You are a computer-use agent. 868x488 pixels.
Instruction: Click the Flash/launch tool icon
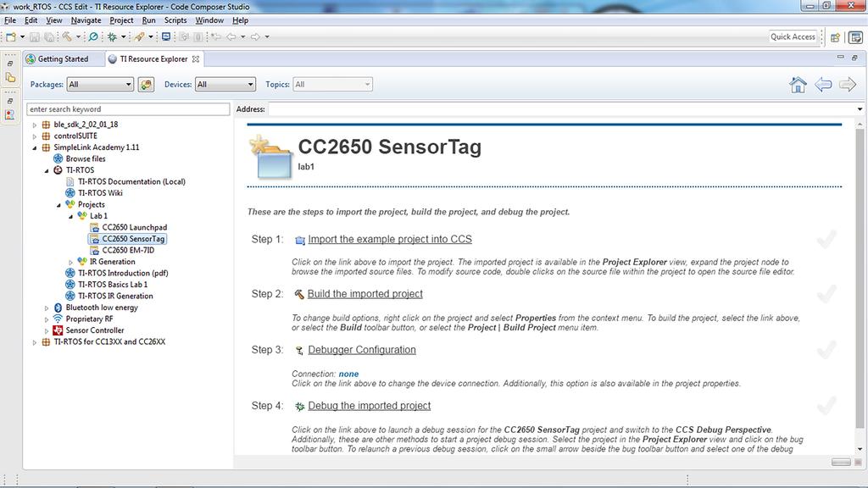[x=140, y=36]
